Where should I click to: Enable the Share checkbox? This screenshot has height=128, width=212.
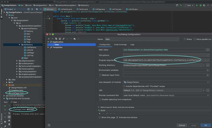185,39
